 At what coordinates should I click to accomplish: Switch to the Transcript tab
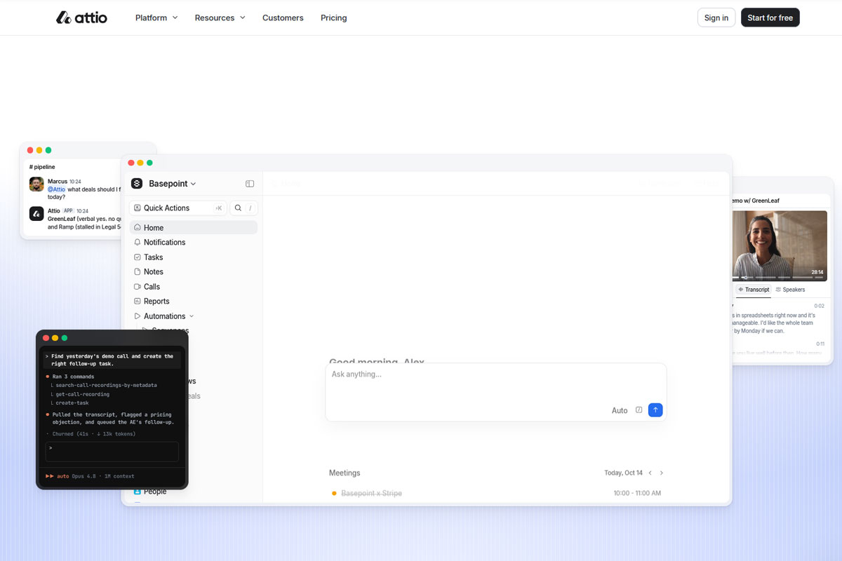pos(754,290)
